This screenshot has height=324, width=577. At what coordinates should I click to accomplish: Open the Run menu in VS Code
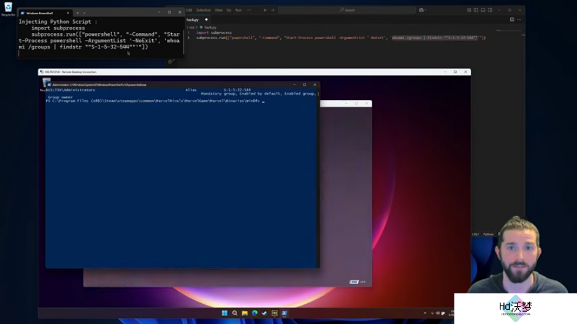239,10
